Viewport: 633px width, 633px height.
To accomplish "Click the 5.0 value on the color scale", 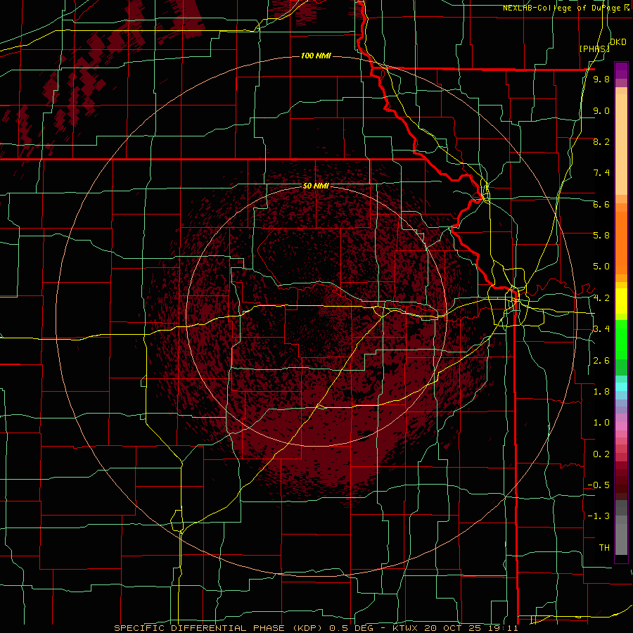I will 601,267.
